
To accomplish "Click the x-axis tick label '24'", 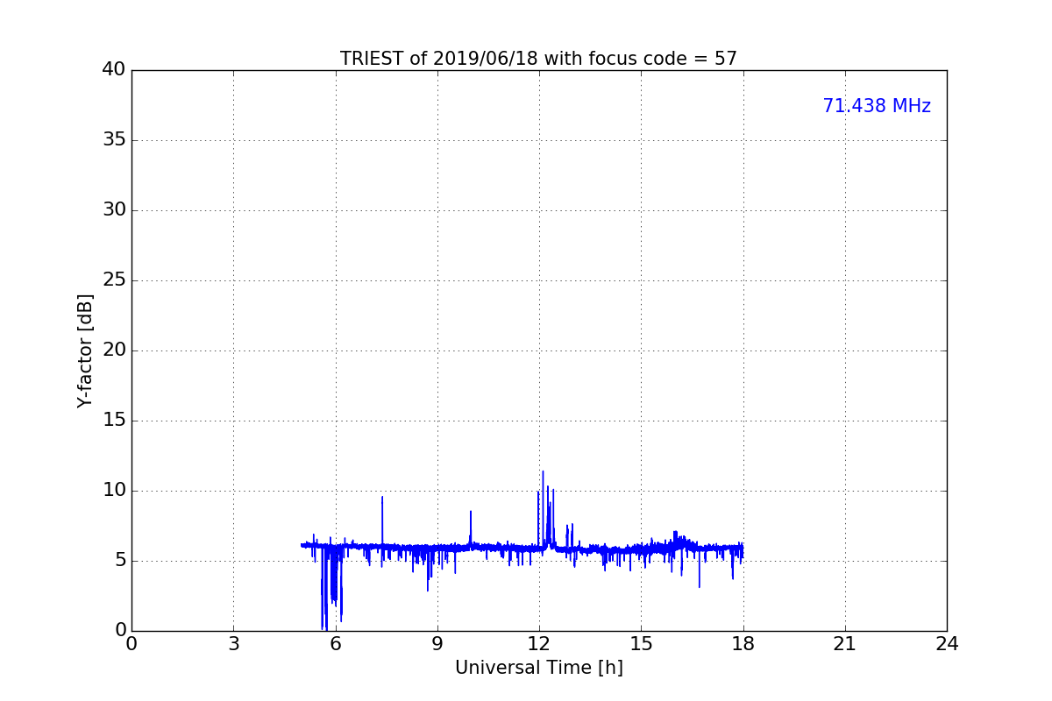I will pos(947,644).
